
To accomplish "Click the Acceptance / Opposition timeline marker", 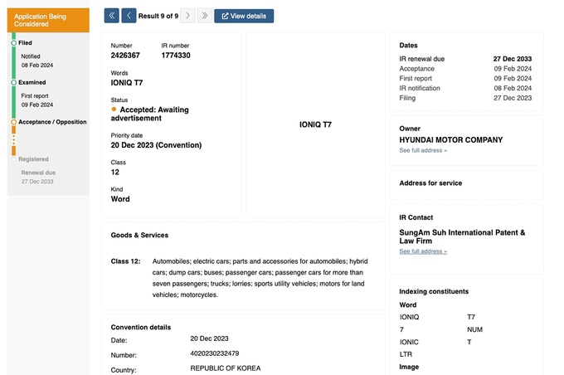I will 13,122.
